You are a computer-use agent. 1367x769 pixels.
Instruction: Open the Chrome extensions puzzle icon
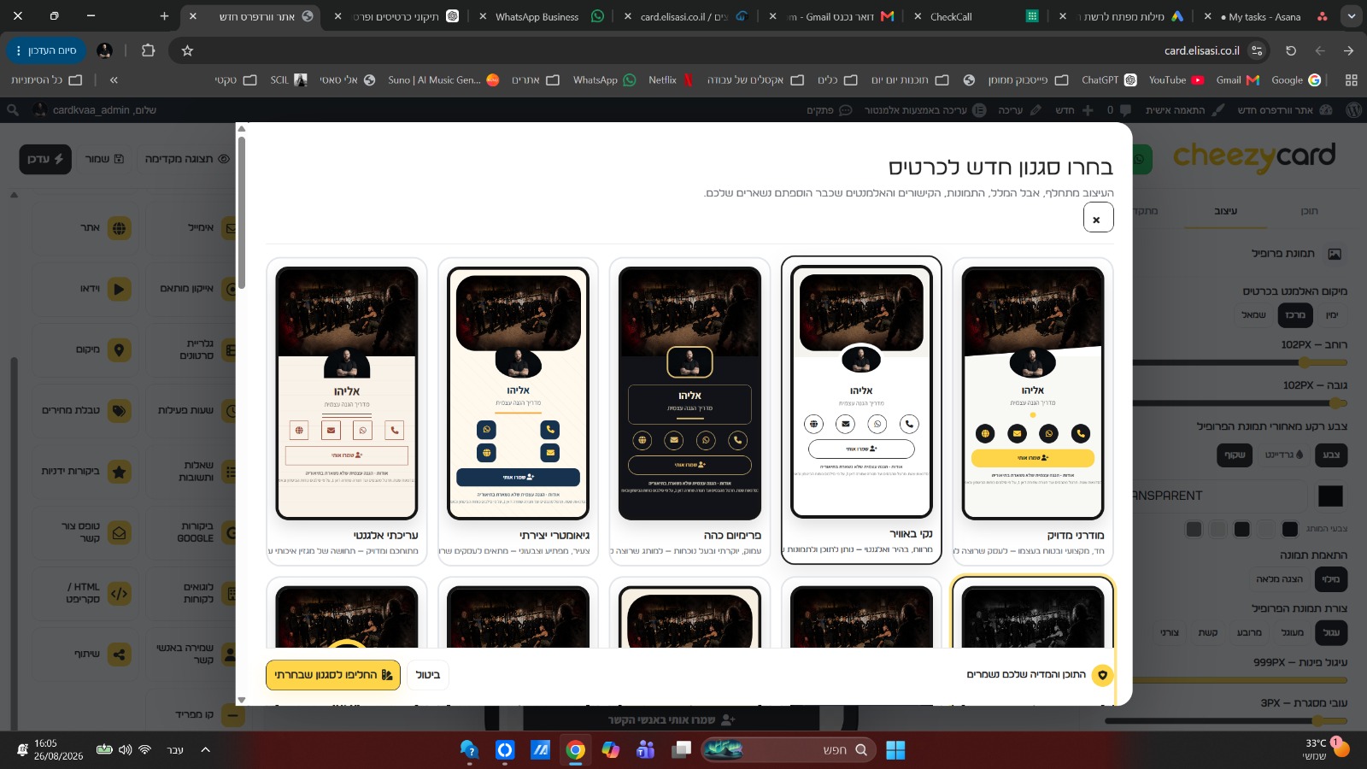pos(148,50)
